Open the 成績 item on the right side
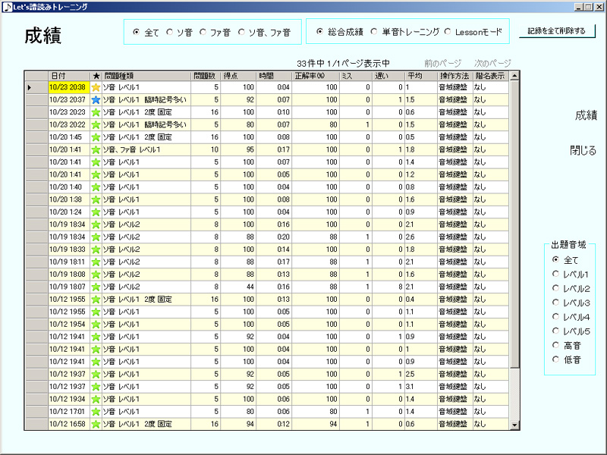 [586, 115]
